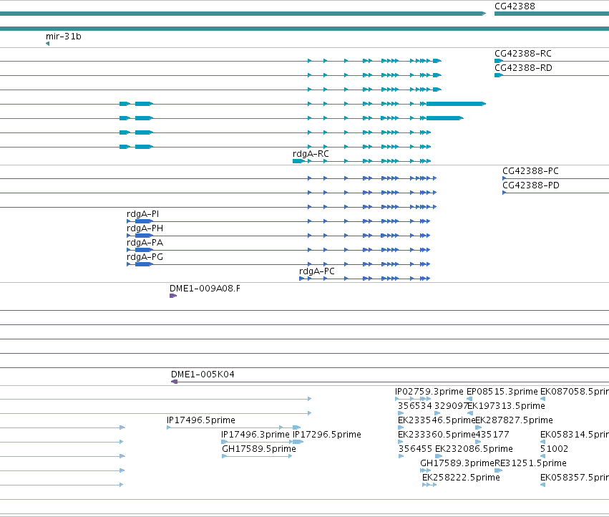609x517 pixels.
Task: Click the 435177 EST label
Action: [492, 435]
